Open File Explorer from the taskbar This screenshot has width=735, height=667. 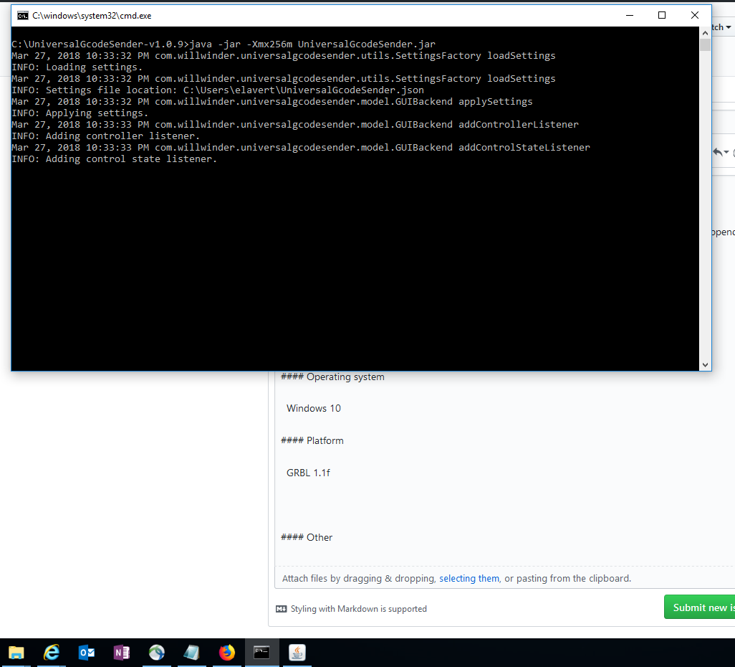tap(16, 653)
